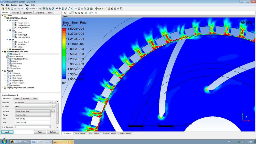Click the Animation toolbar icon

pyautogui.click(x=99, y=8)
